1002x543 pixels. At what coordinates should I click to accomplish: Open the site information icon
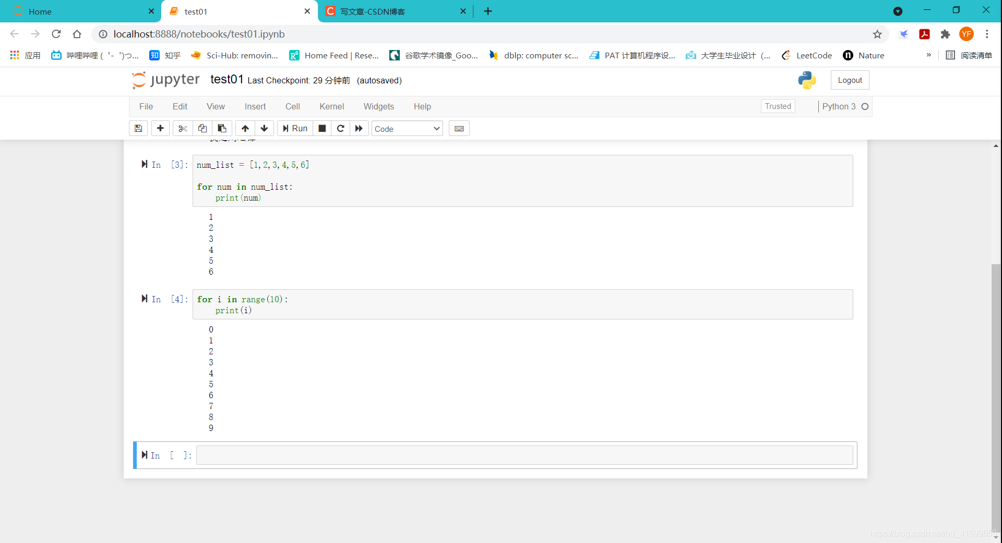pos(103,34)
